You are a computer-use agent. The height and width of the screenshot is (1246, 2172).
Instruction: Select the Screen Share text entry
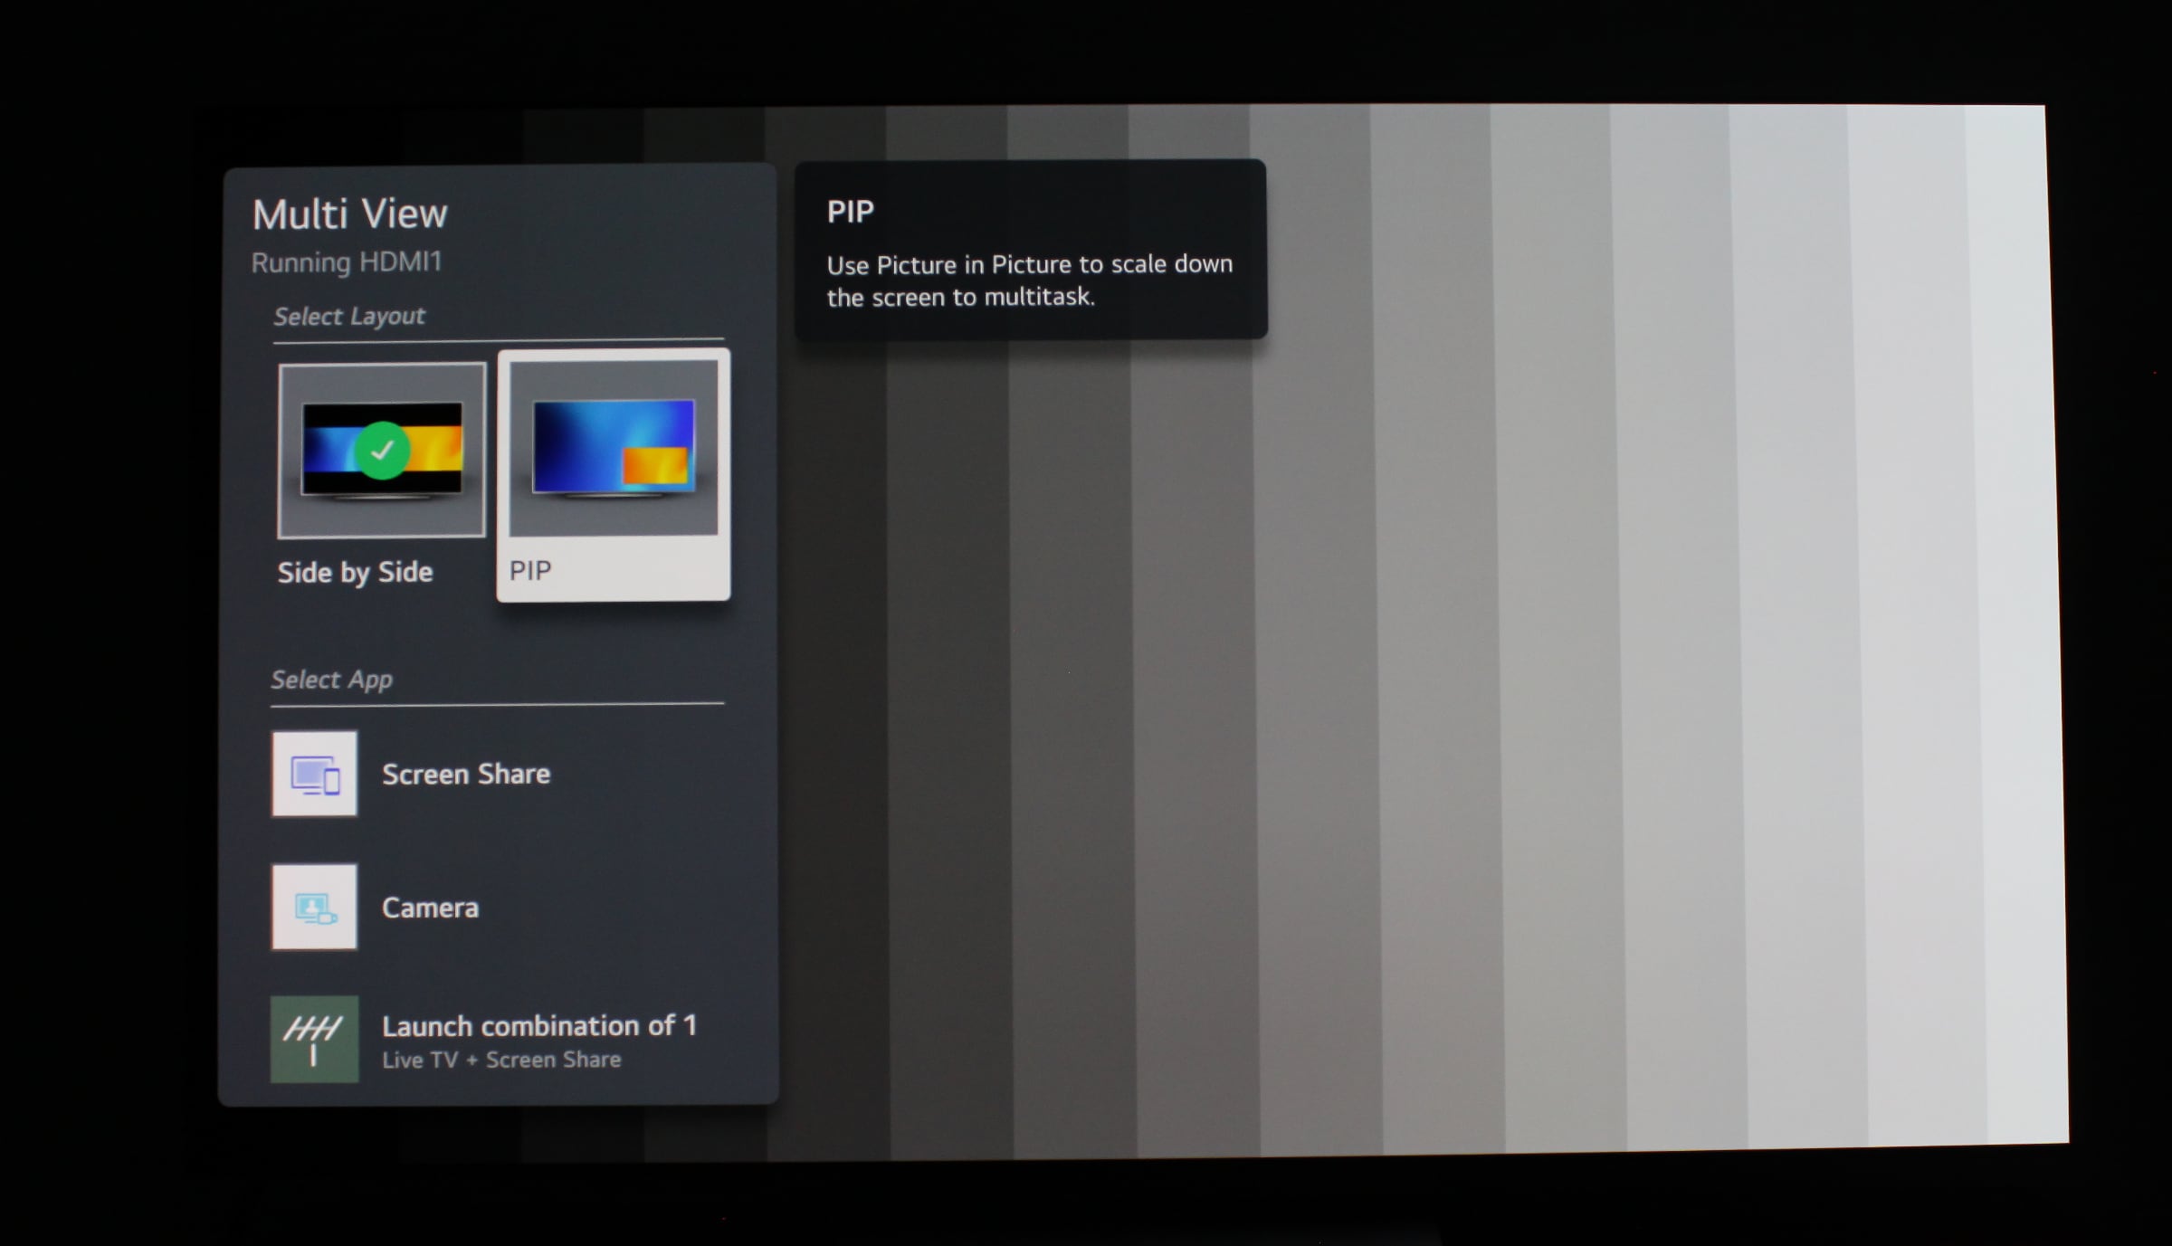coord(465,775)
